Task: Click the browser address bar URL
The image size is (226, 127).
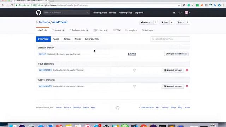Action: (x=63, y=5)
